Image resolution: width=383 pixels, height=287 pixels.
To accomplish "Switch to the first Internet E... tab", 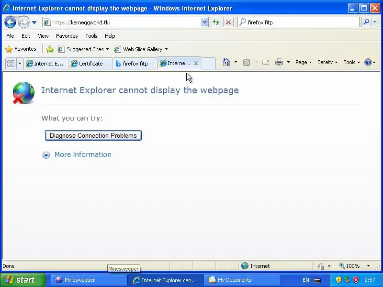I will 45,64.
